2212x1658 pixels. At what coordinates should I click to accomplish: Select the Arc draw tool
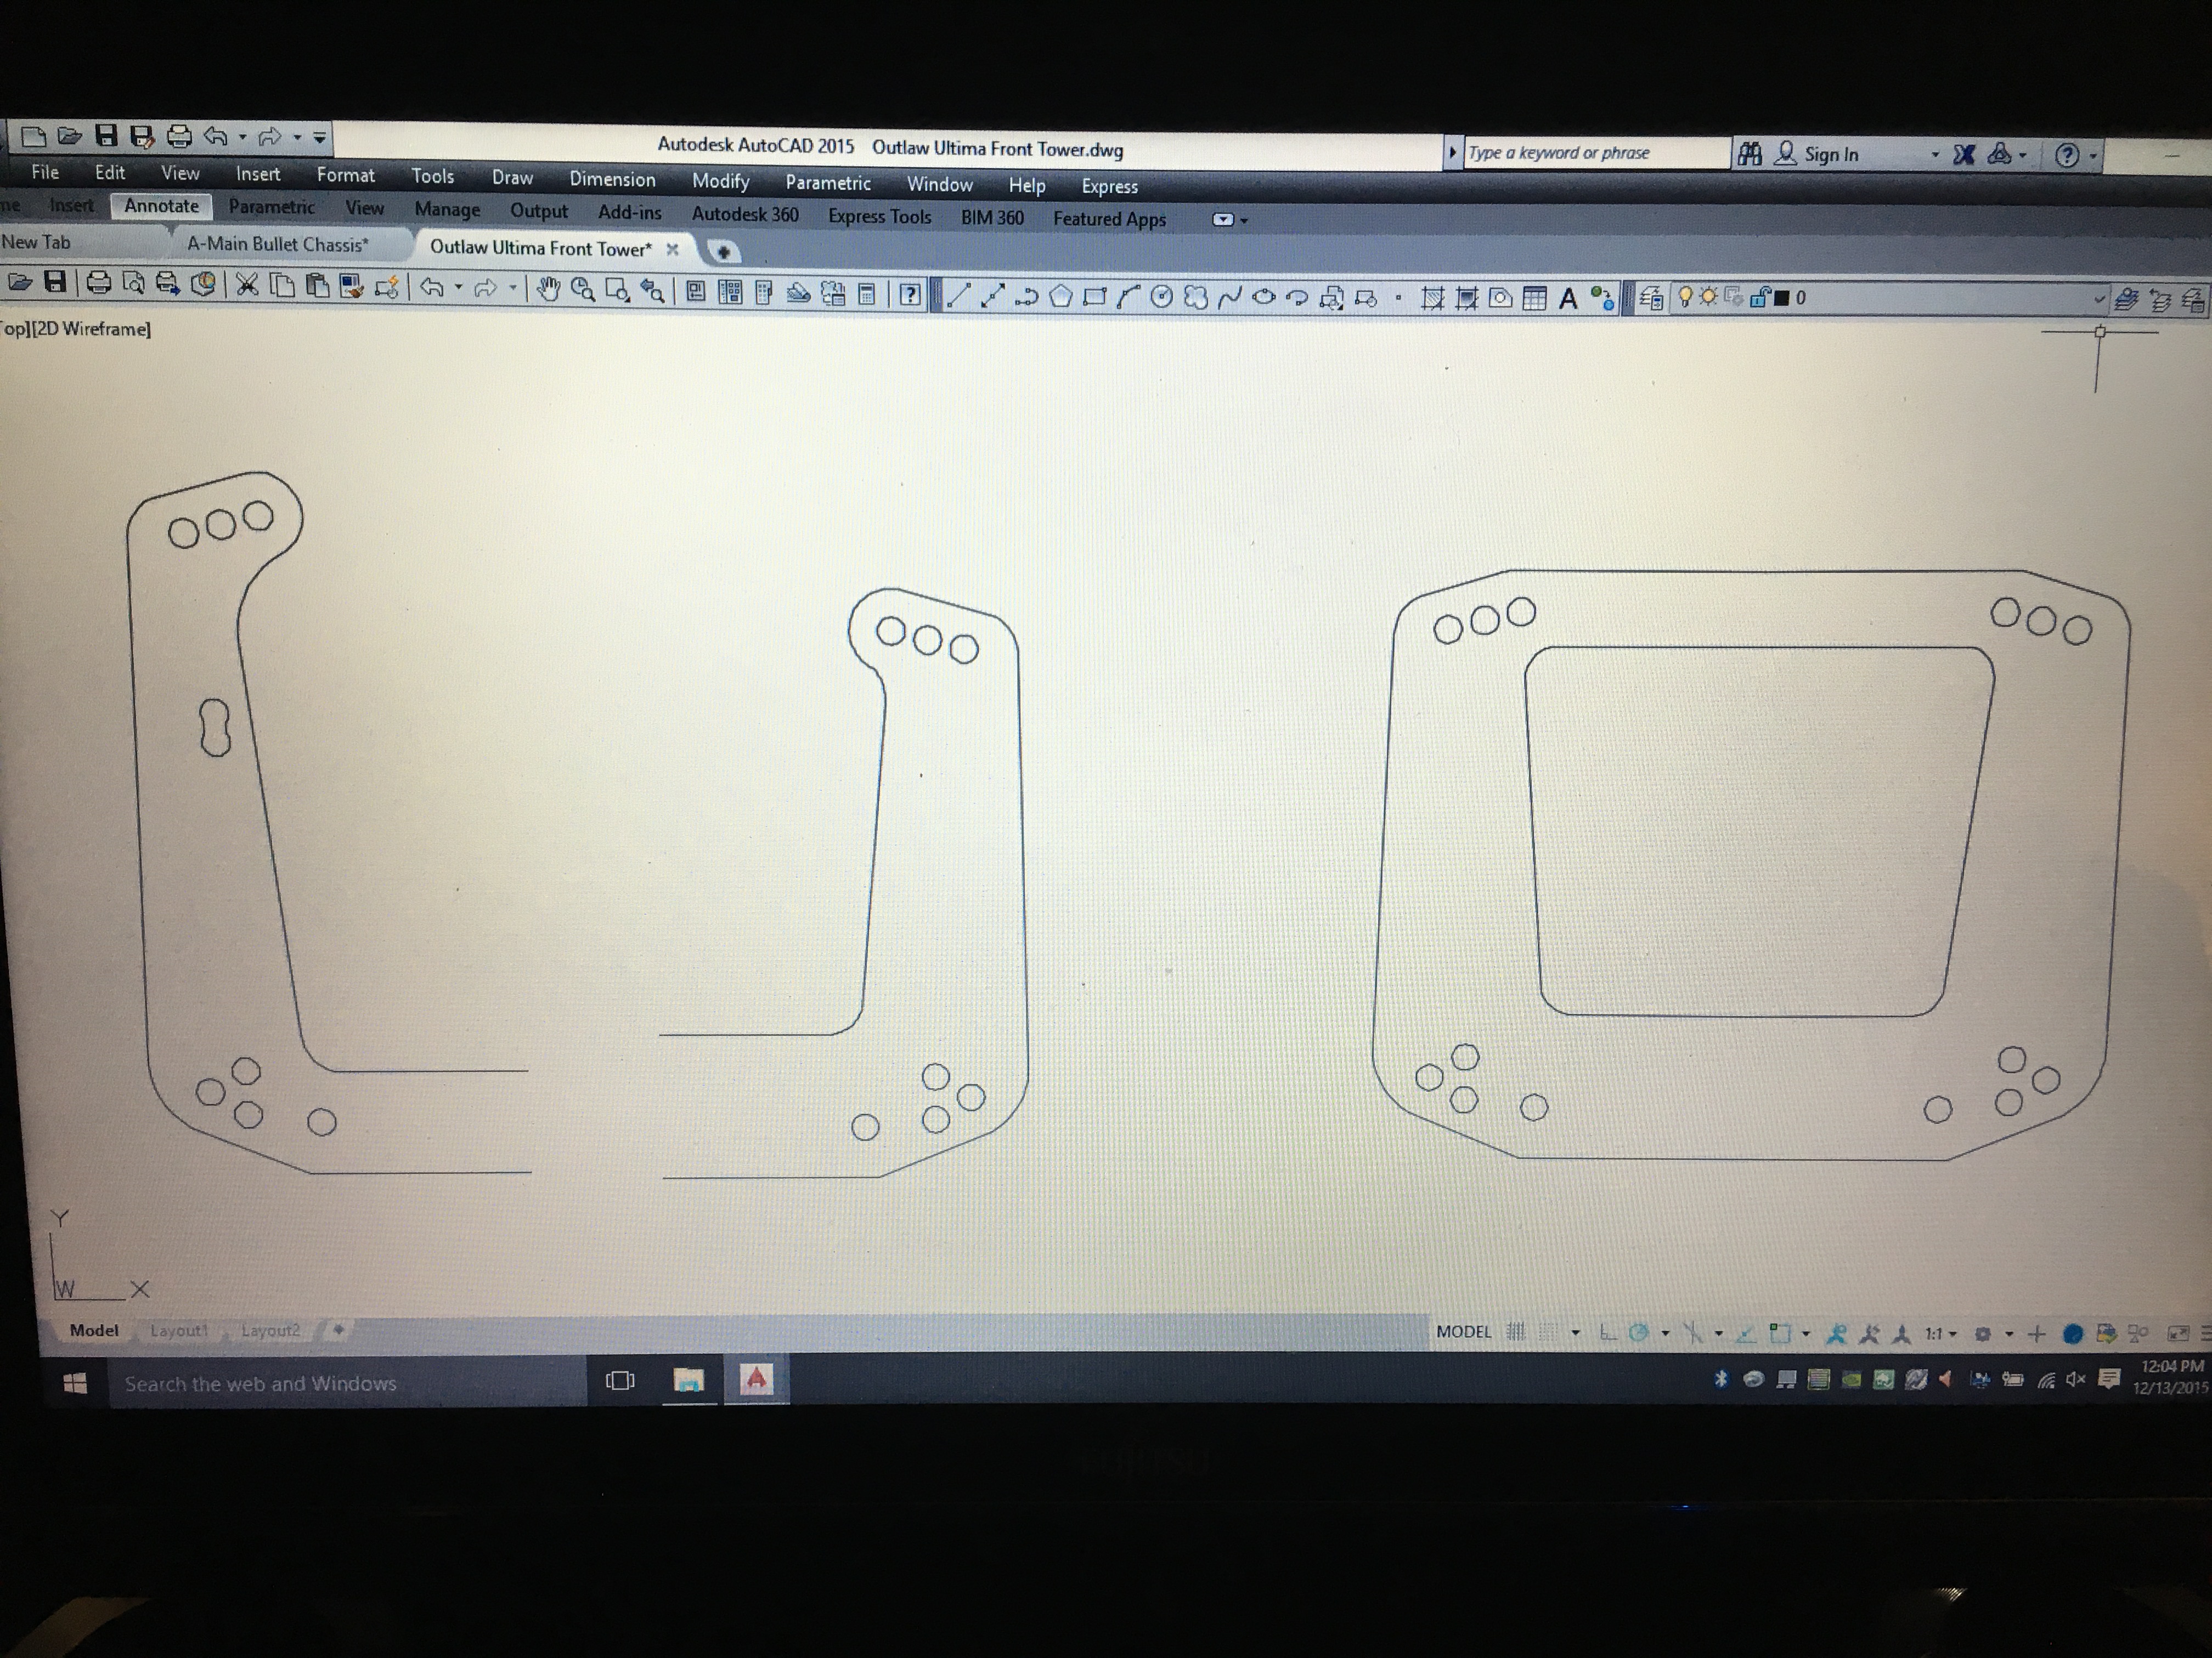[x=1128, y=296]
